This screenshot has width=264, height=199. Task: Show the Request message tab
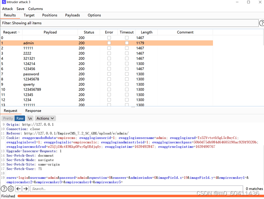pos(10,110)
